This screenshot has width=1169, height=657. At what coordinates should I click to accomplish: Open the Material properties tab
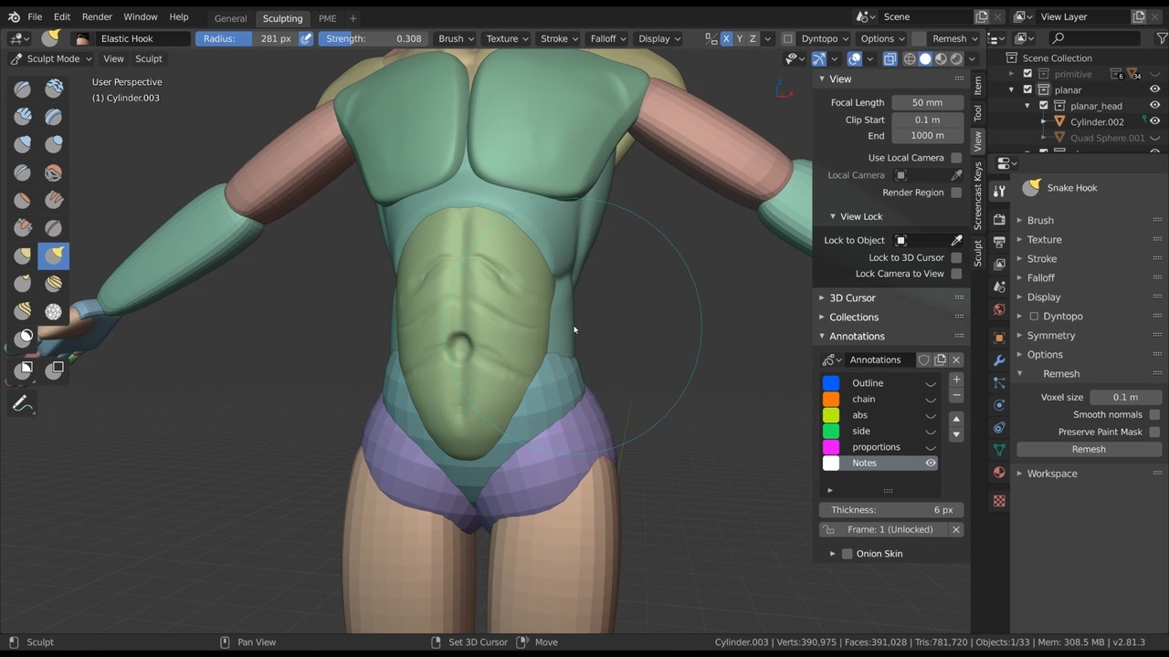999,473
